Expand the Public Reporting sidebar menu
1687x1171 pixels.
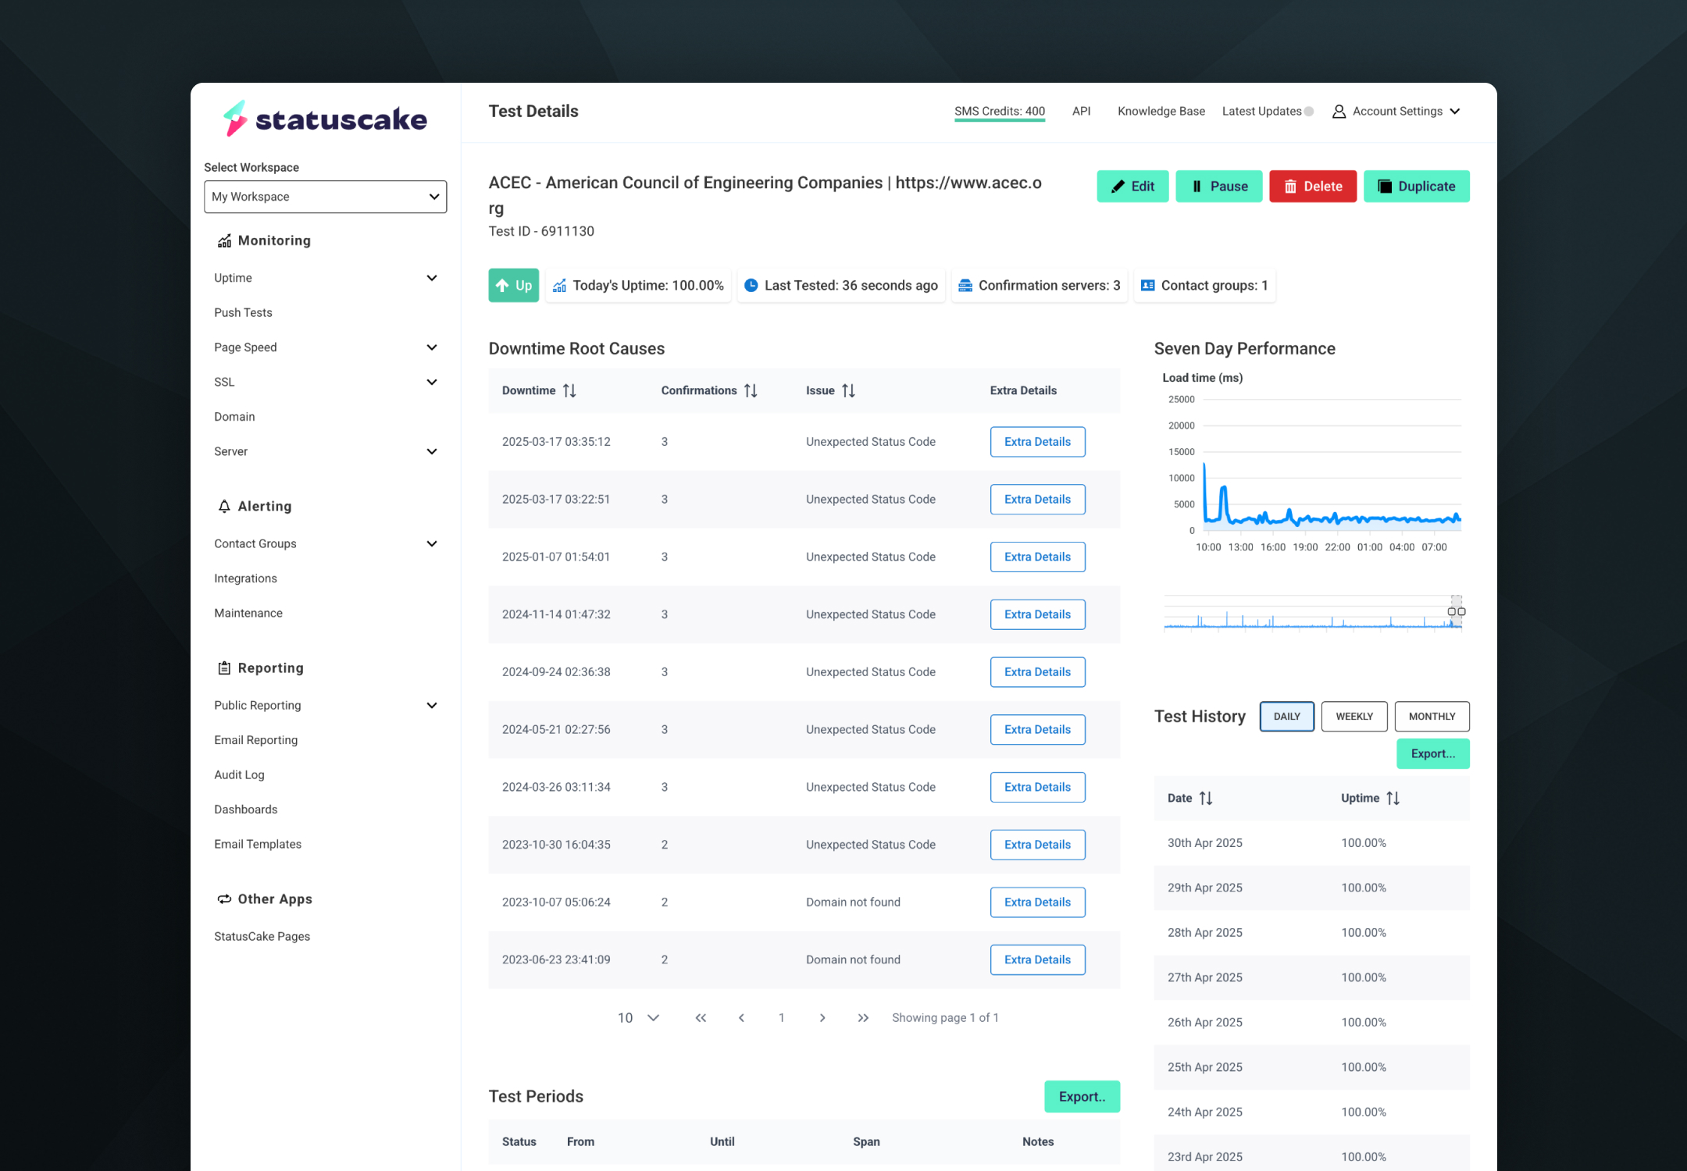(432, 705)
